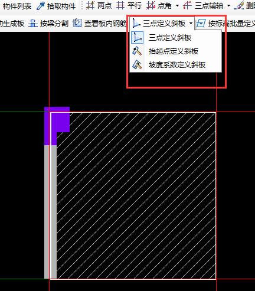
Task: Click the 平行 toolbar label
Action: coord(135,5)
